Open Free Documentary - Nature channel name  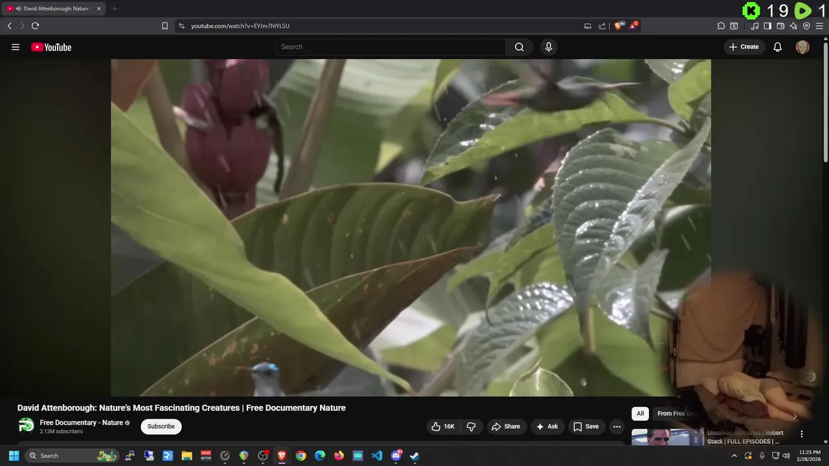tap(82, 423)
